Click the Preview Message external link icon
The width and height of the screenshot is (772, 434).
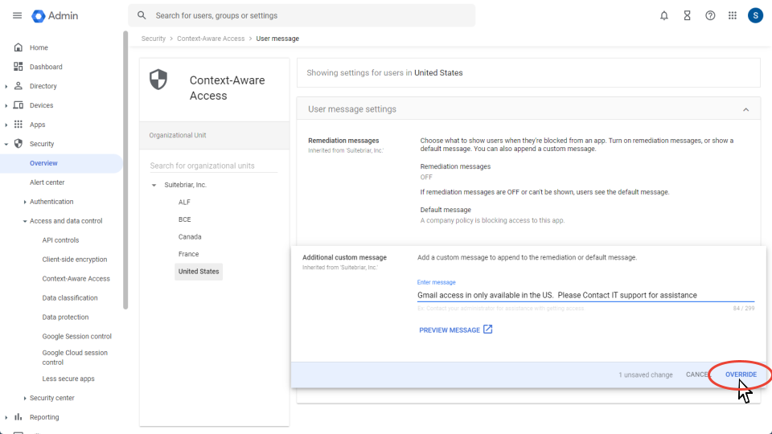pyautogui.click(x=487, y=330)
